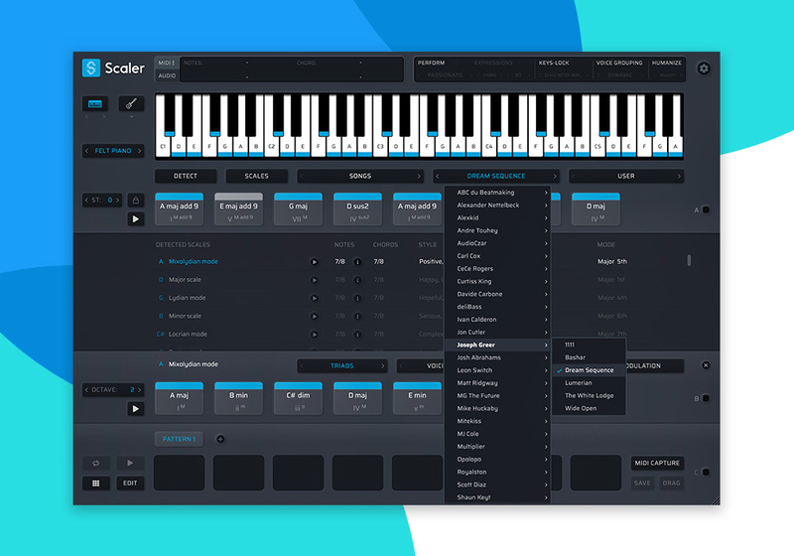
Task: Click DETECT button
Action: 186,176
